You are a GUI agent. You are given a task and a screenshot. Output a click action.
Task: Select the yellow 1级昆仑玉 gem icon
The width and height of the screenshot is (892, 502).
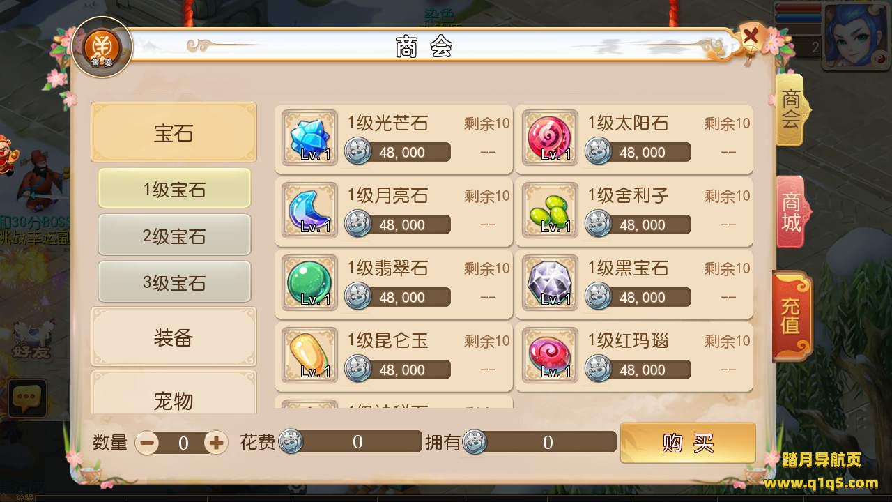309,356
